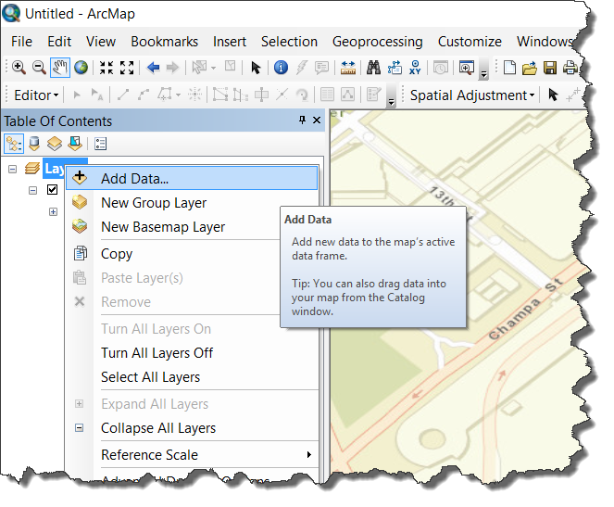Collapse the checked layer's tree node
Viewport: 614px width, 507px height.
pyautogui.click(x=33, y=190)
